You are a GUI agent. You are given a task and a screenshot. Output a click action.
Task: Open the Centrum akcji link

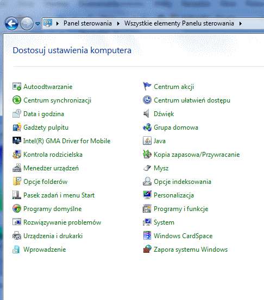pos(174,87)
